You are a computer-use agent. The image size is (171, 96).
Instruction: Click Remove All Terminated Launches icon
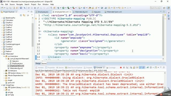127,67
